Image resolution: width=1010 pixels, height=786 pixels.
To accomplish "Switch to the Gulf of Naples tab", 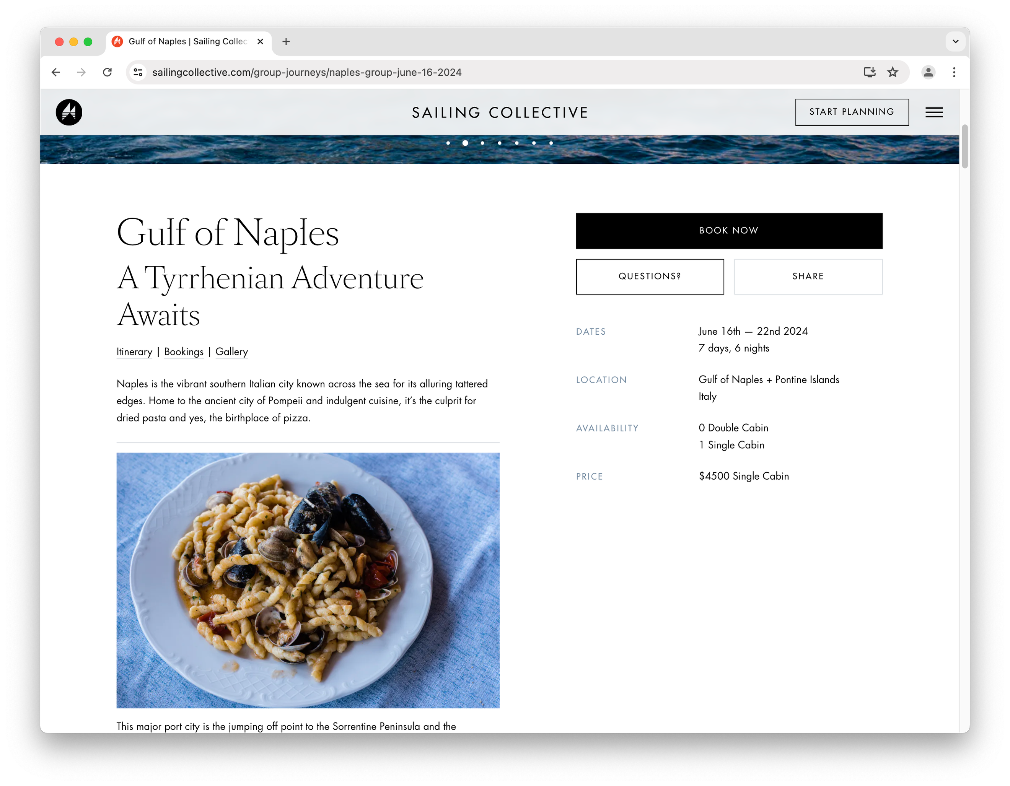I will (187, 42).
